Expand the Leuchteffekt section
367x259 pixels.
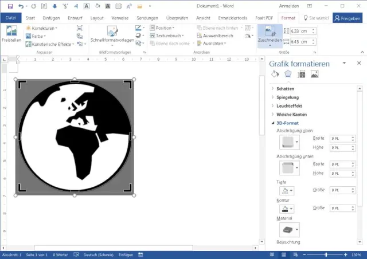tap(289, 106)
